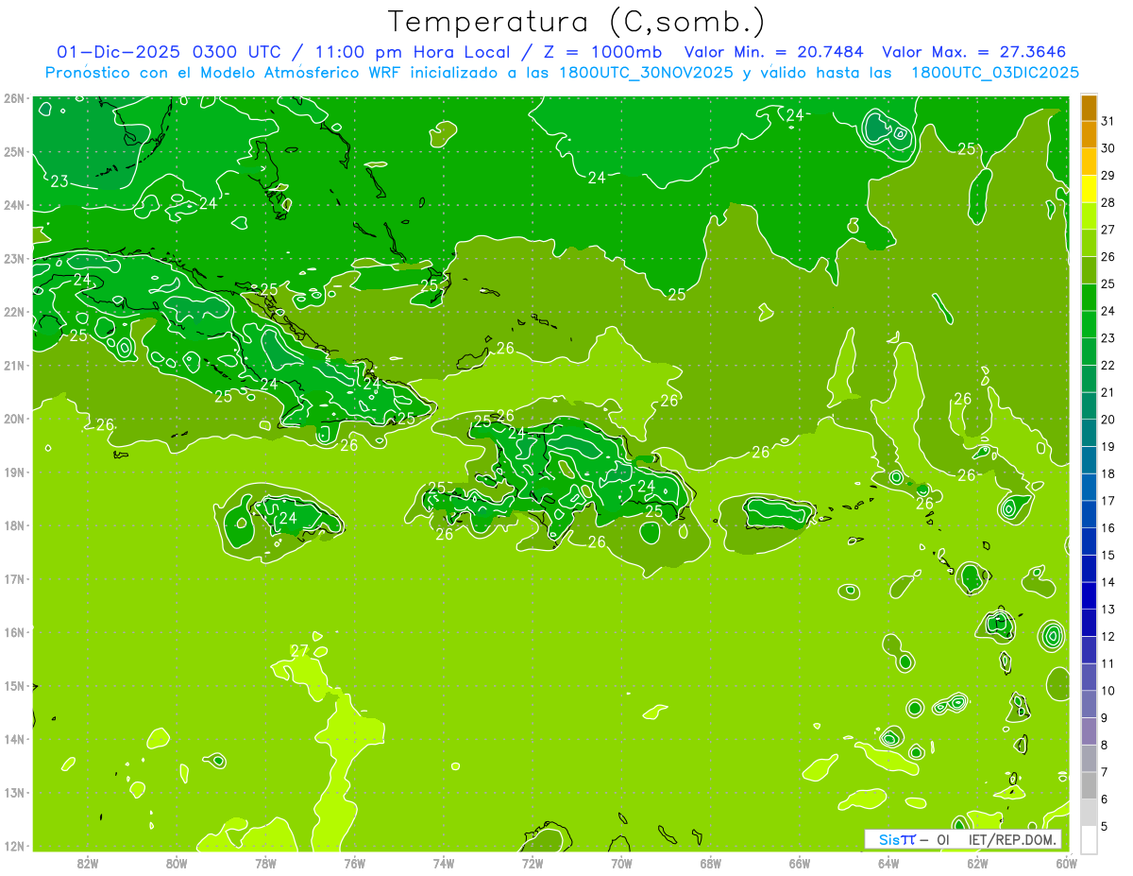Click the 76W longitude axis label
Image resolution: width=1133 pixels, height=876 pixels.
pos(355,863)
